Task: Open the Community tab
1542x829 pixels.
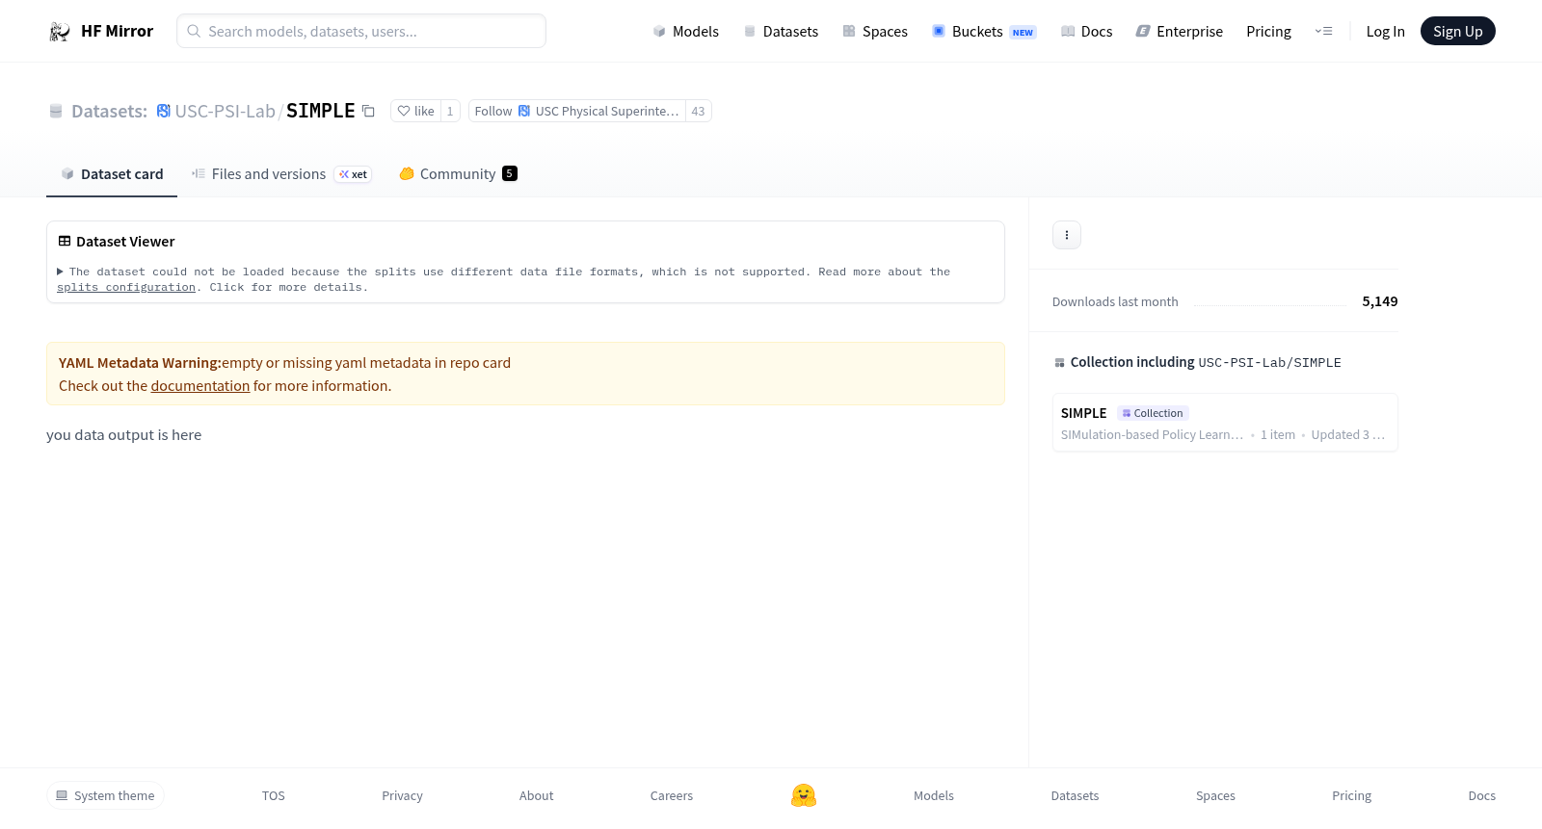Action: [x=458, y=174]
